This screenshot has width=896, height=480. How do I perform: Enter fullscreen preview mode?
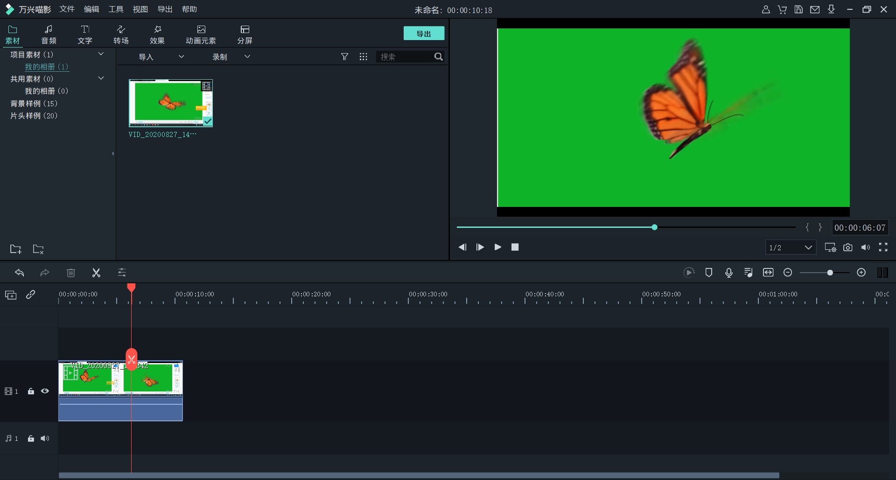[x=883, y=247]
